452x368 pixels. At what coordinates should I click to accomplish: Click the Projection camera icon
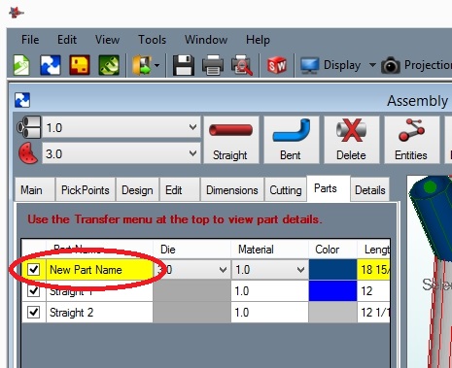tap(391, 65)
